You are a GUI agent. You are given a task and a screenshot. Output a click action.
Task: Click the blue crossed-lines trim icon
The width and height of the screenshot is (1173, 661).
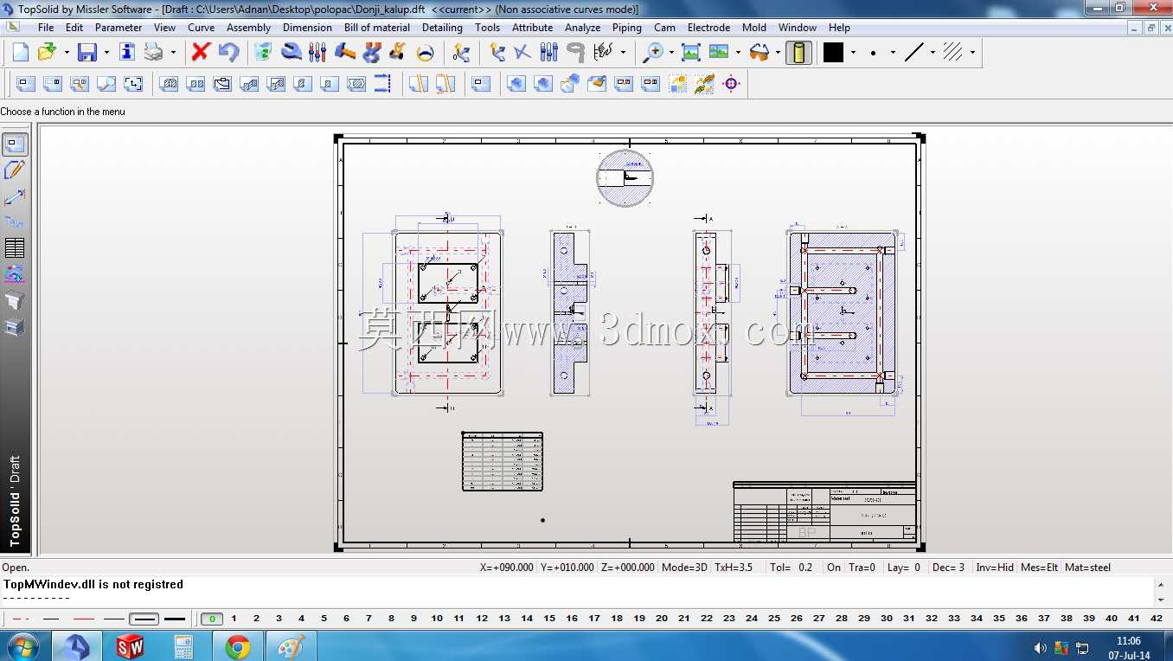[522, 53]
